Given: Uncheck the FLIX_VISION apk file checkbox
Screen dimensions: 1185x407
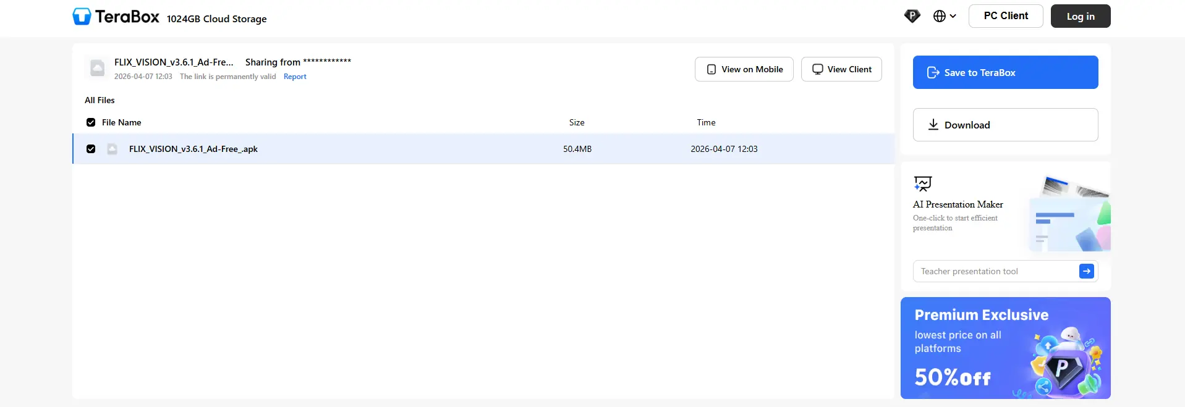Looking at the screenshot, I should 91,149.
